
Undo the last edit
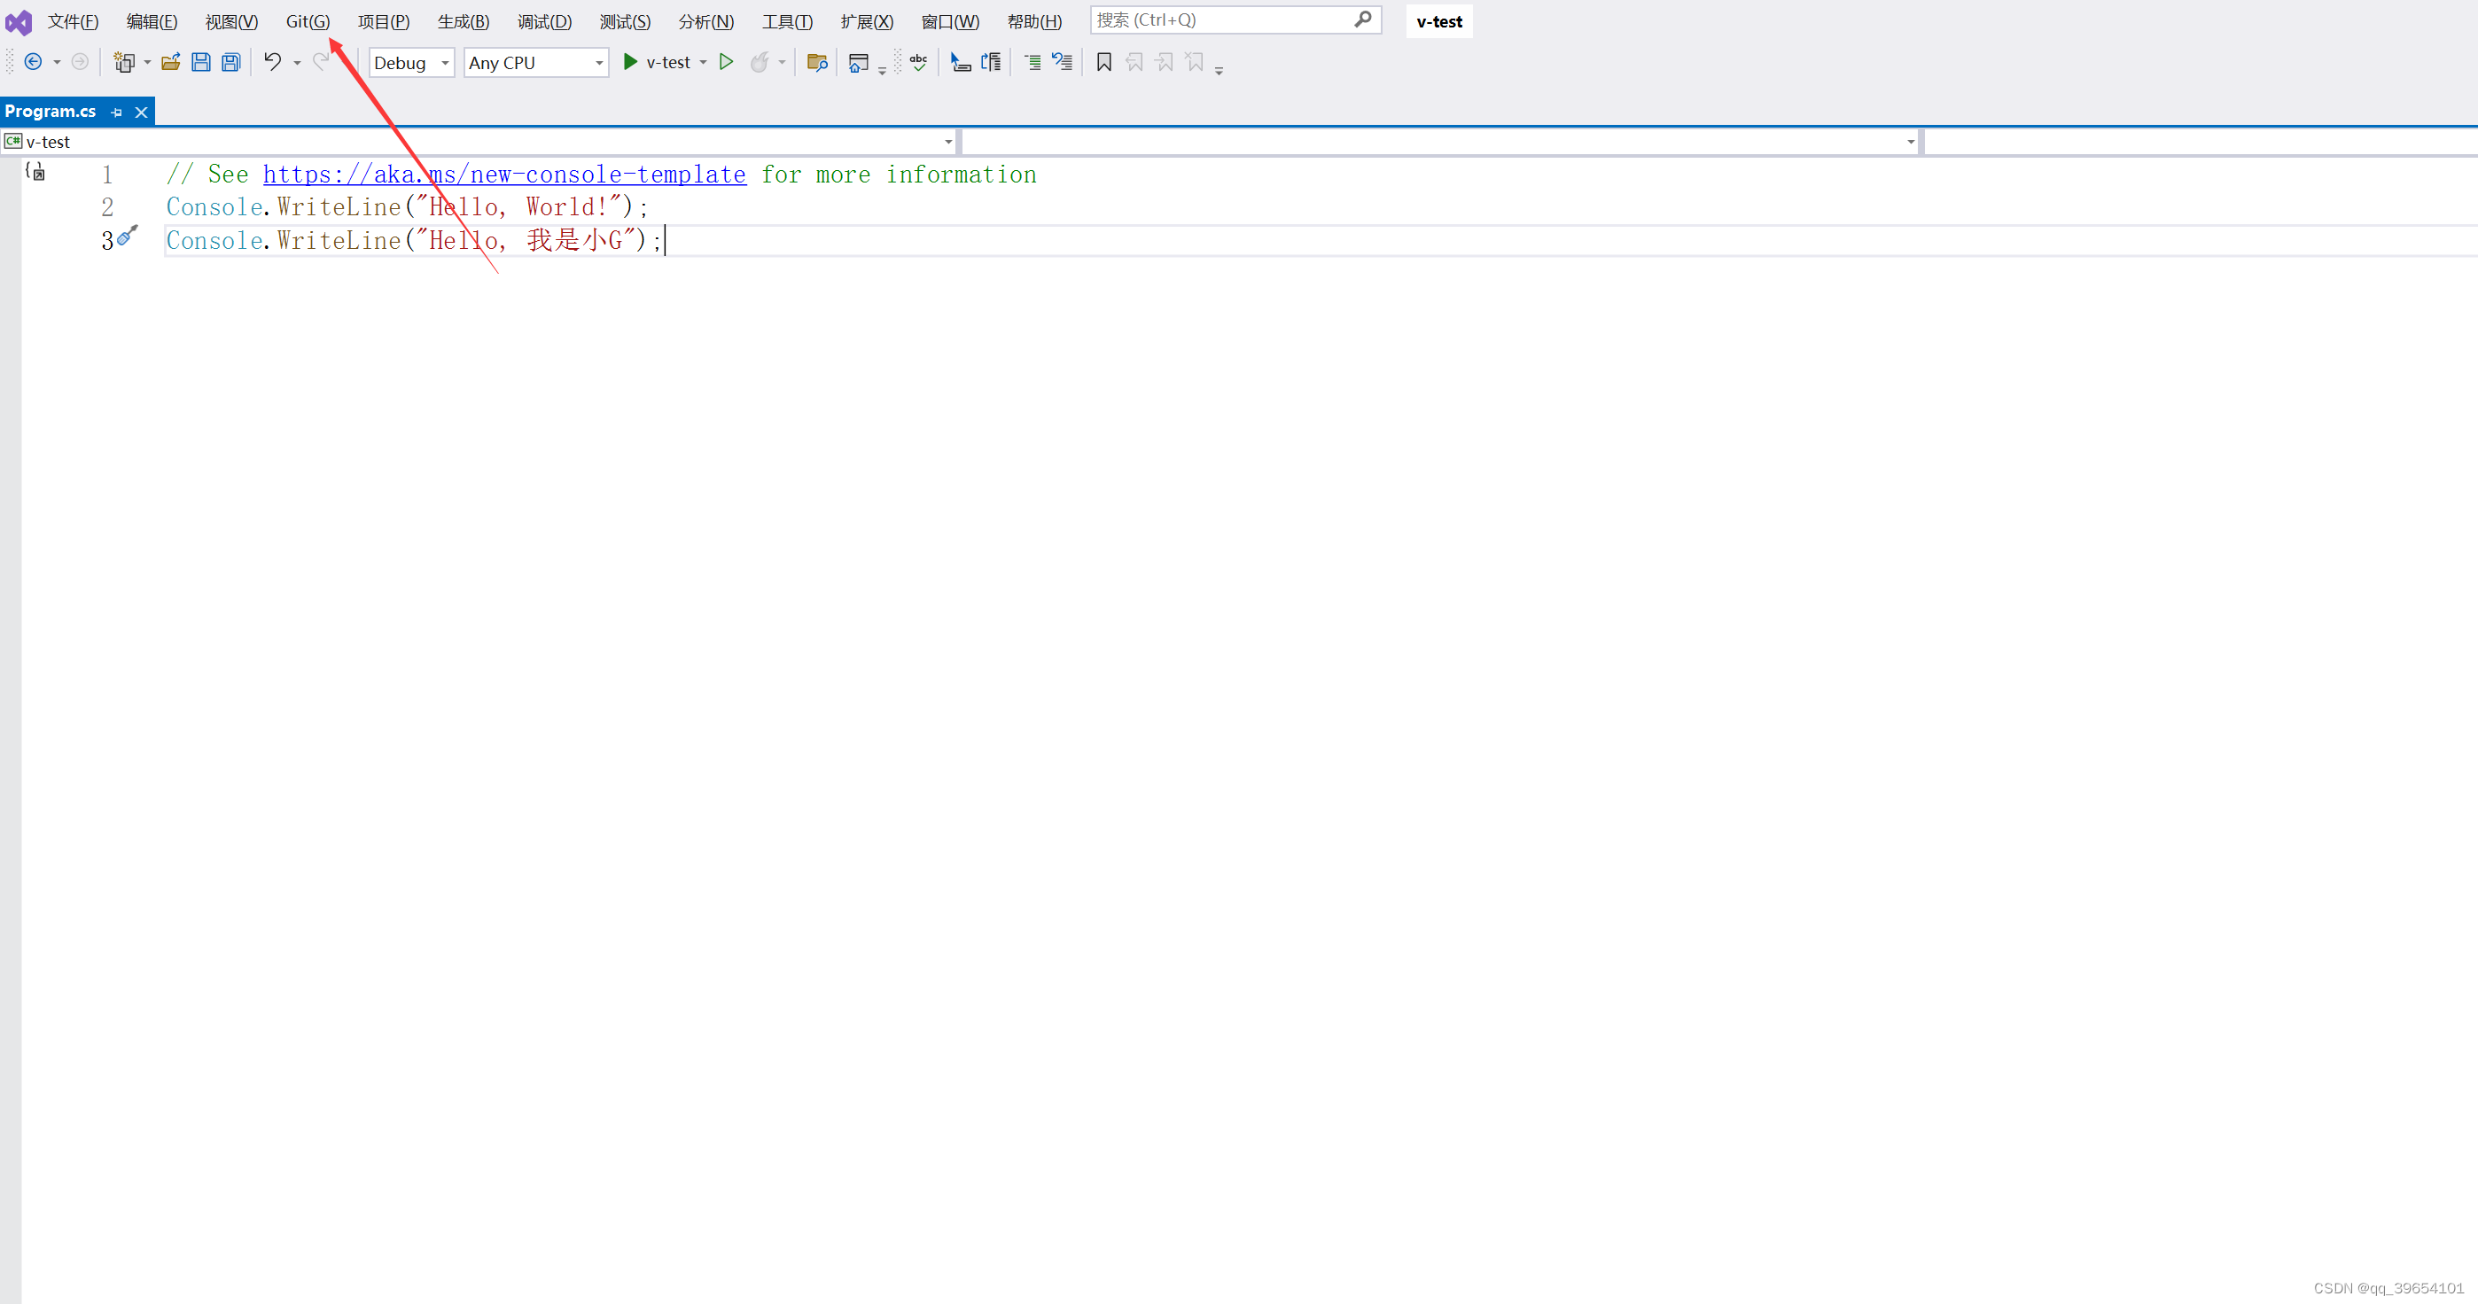[270, 61]
